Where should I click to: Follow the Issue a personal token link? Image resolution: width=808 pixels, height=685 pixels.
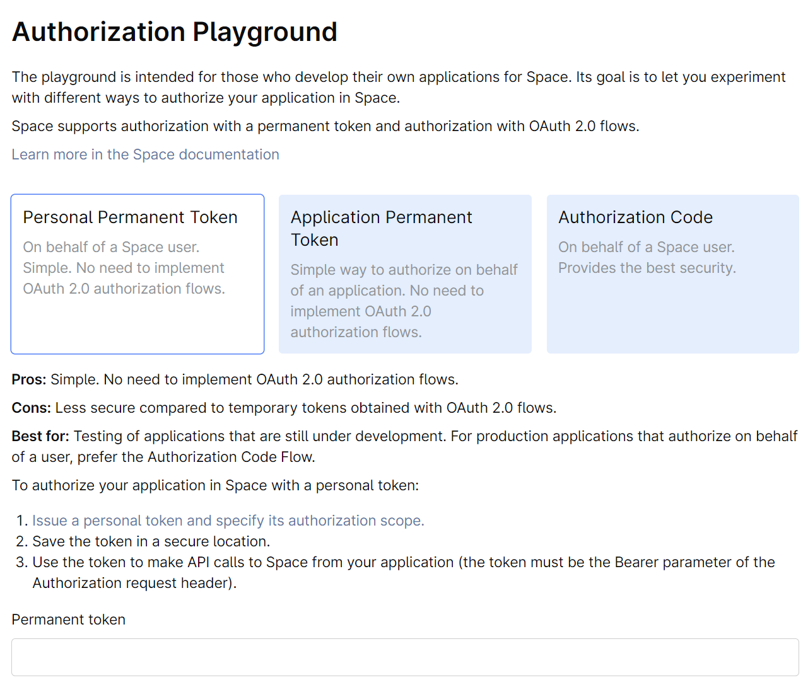[228, 521]
